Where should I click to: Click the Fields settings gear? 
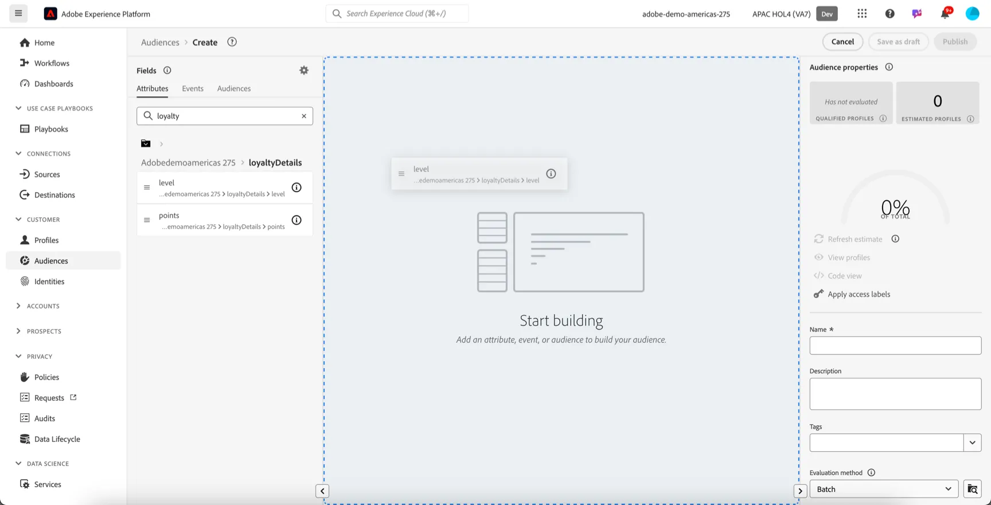(304, 70)
